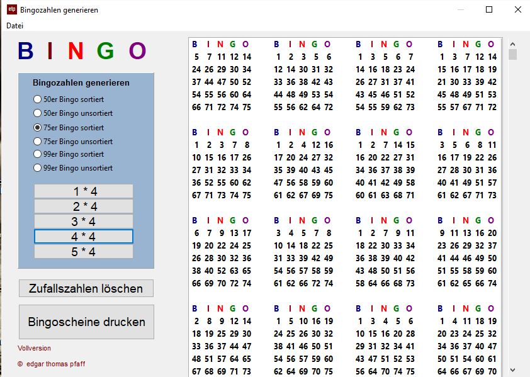The height and width of the screenshot is (377, 530).
Task: Select 50er Bingo sortiert option
Action: (37, 99)
